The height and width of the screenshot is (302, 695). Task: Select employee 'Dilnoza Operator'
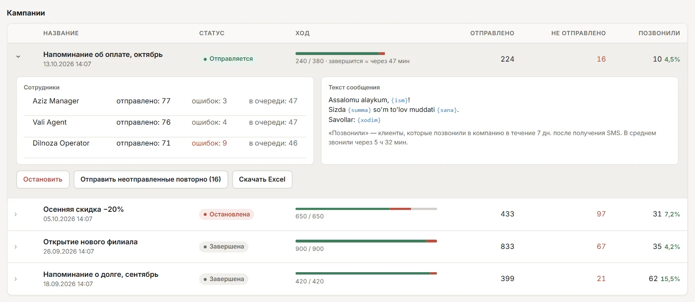coord(61,143)
